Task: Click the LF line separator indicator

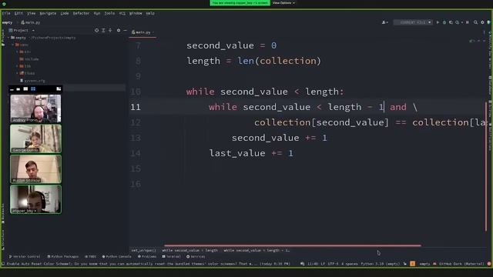Action: [x=323, y=264]
